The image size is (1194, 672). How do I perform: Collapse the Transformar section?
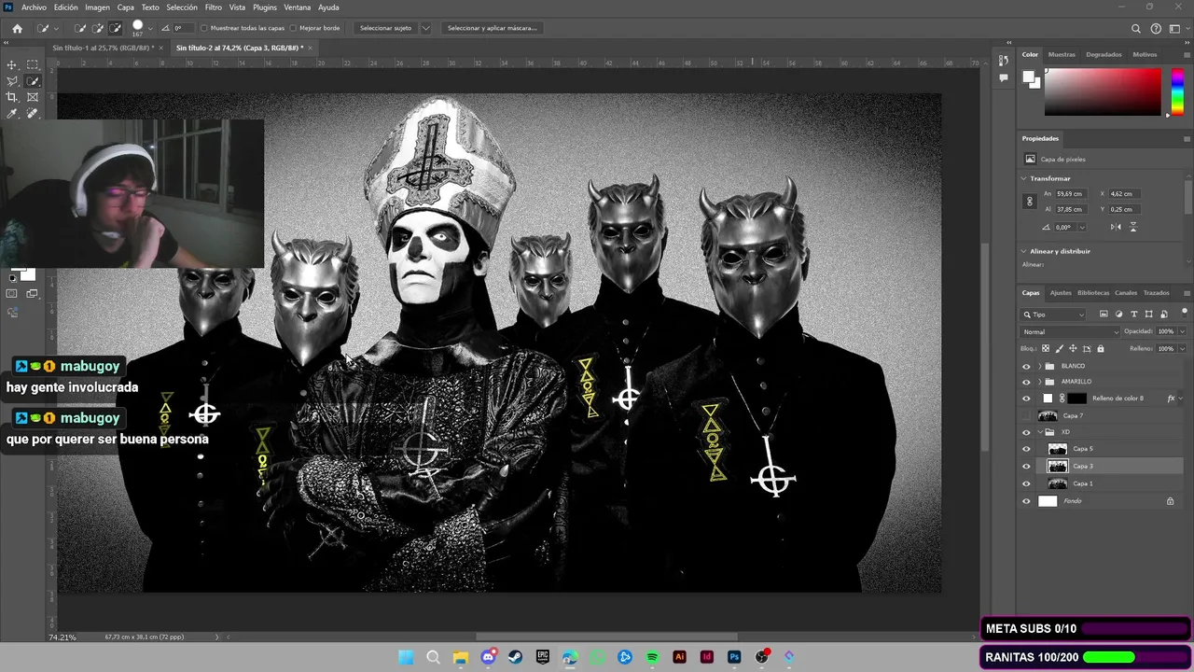click(x=1024, y=178)
